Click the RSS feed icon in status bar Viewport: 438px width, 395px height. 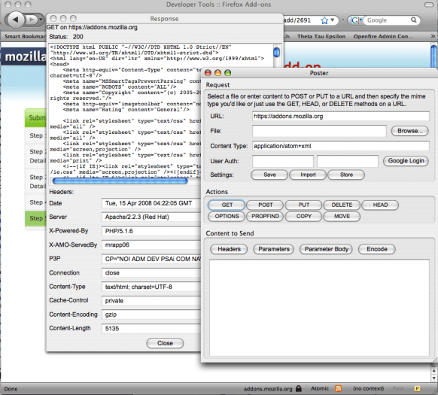[x=338, y=388]
